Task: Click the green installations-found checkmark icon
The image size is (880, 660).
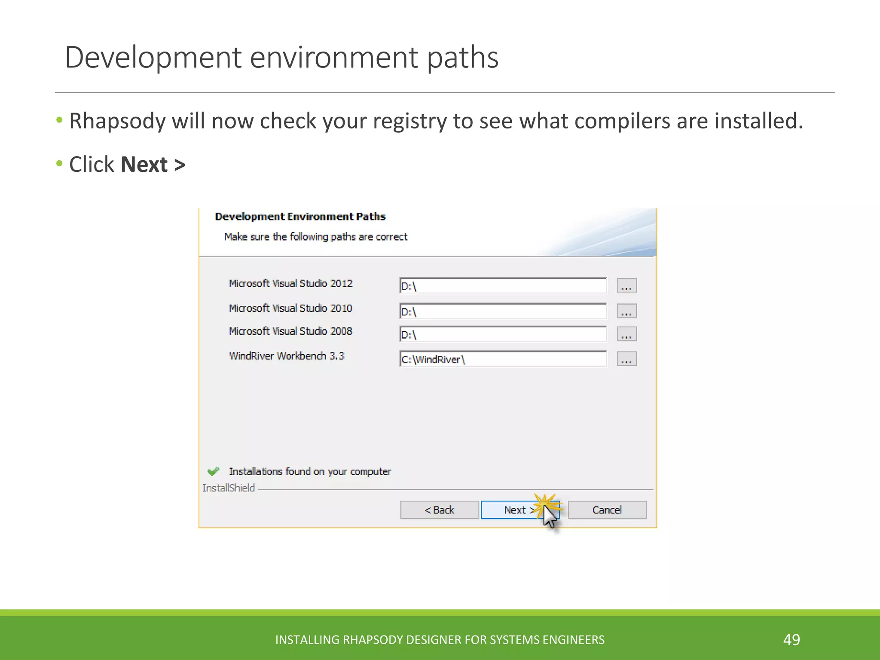Action: [213, 471]
